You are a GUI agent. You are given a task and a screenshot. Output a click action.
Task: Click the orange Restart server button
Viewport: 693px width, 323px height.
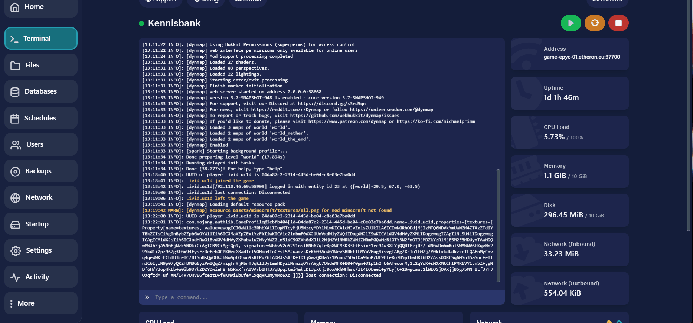595,23
